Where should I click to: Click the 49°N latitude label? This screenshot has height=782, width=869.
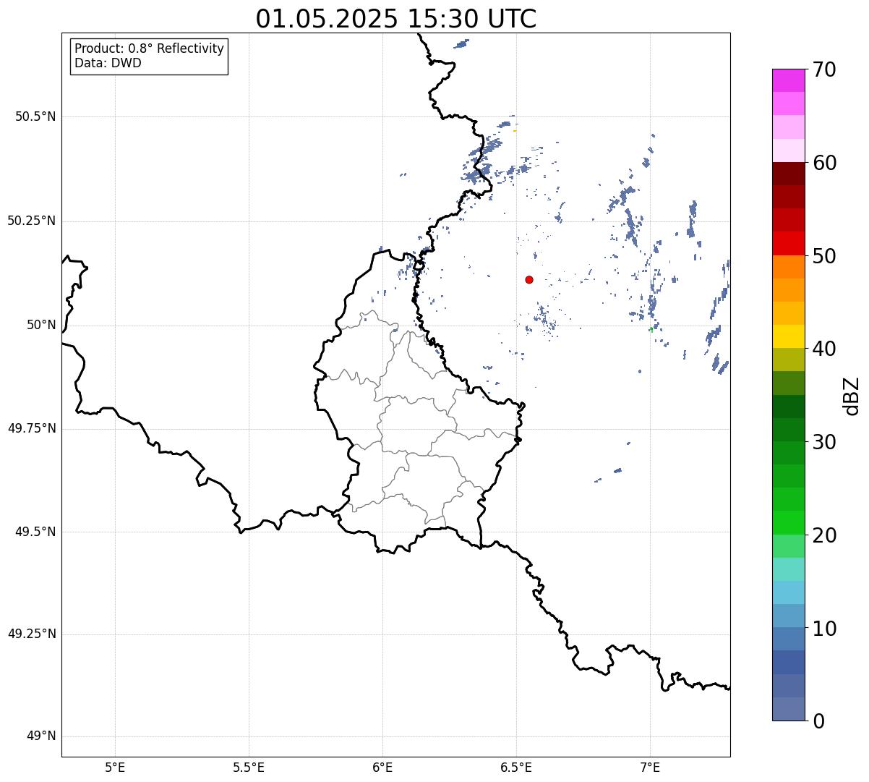tap(41, 736)
